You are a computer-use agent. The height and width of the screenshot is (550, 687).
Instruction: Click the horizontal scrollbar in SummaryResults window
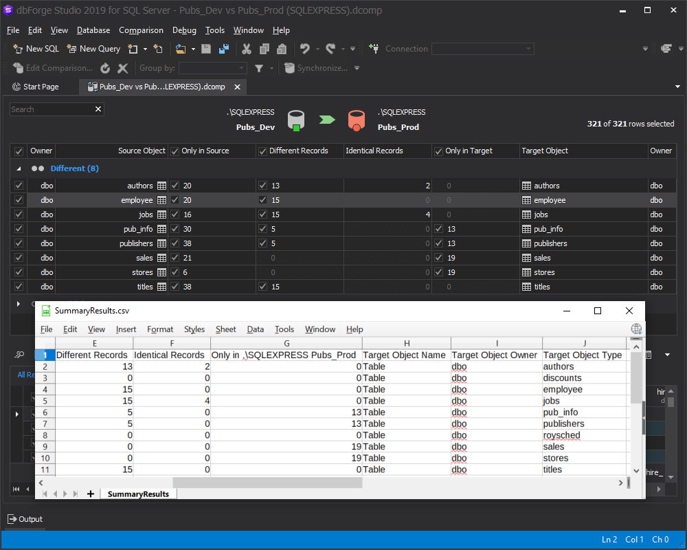click(267, 483)
